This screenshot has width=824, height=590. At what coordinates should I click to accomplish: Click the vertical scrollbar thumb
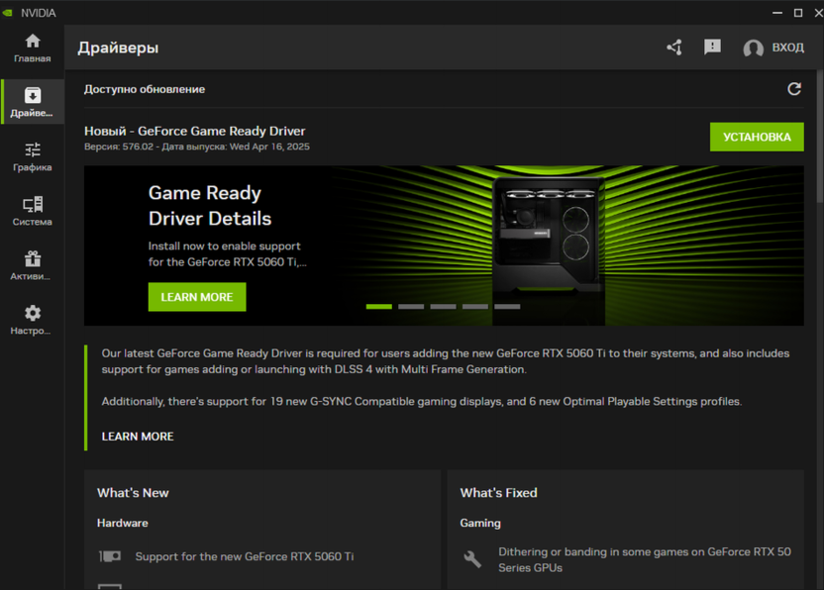[x=820, y=137]
